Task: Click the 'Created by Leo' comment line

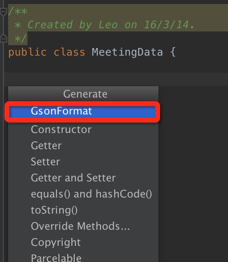Action: (104, 25)
